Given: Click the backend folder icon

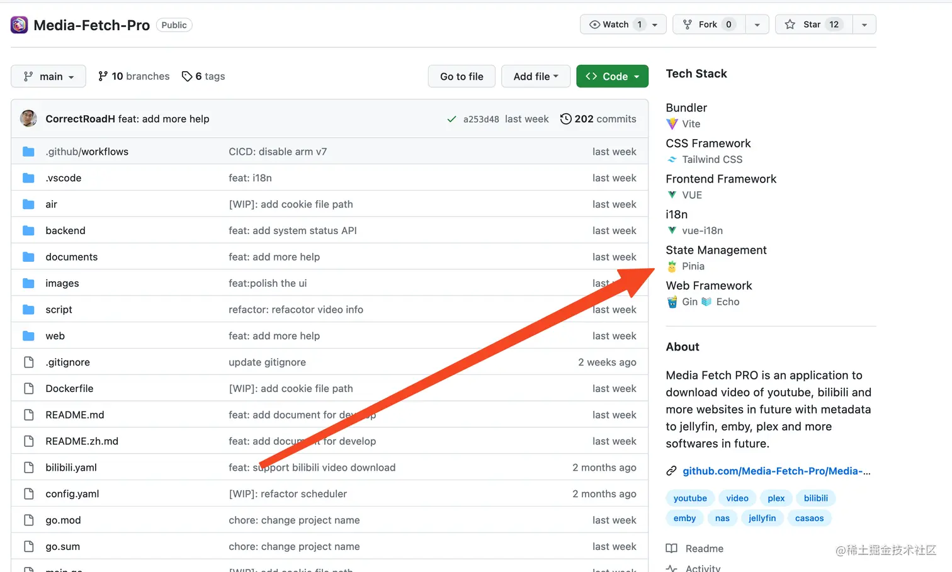Looking at the screenshot, I should click(x=28, y=230).
